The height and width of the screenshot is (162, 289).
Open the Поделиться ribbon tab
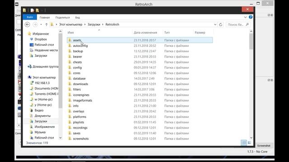[x=62, y=18]
